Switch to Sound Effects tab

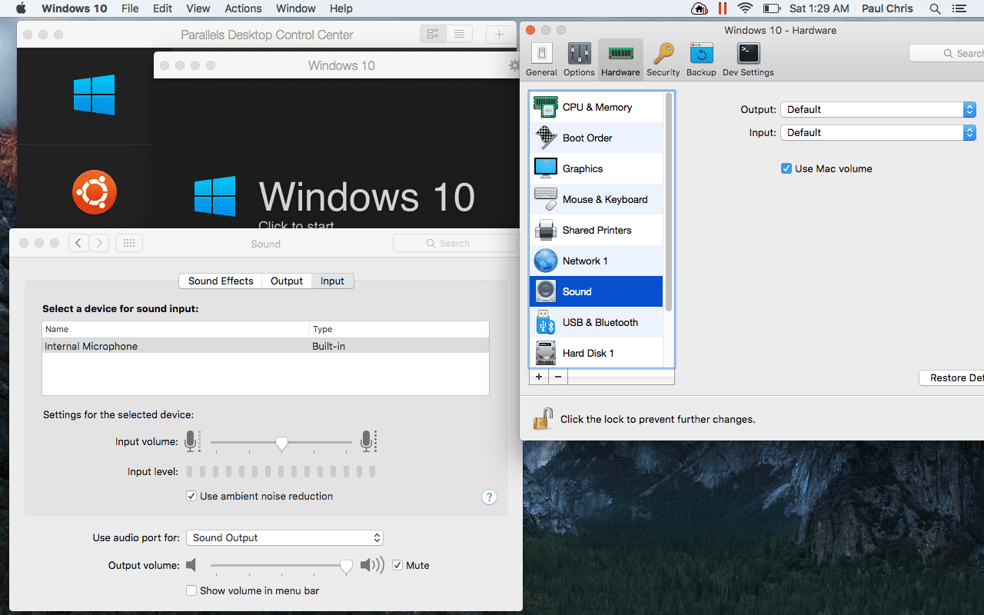point(221,281)
